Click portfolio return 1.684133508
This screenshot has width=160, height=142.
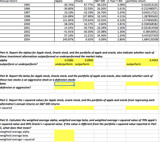coord(142,39)
